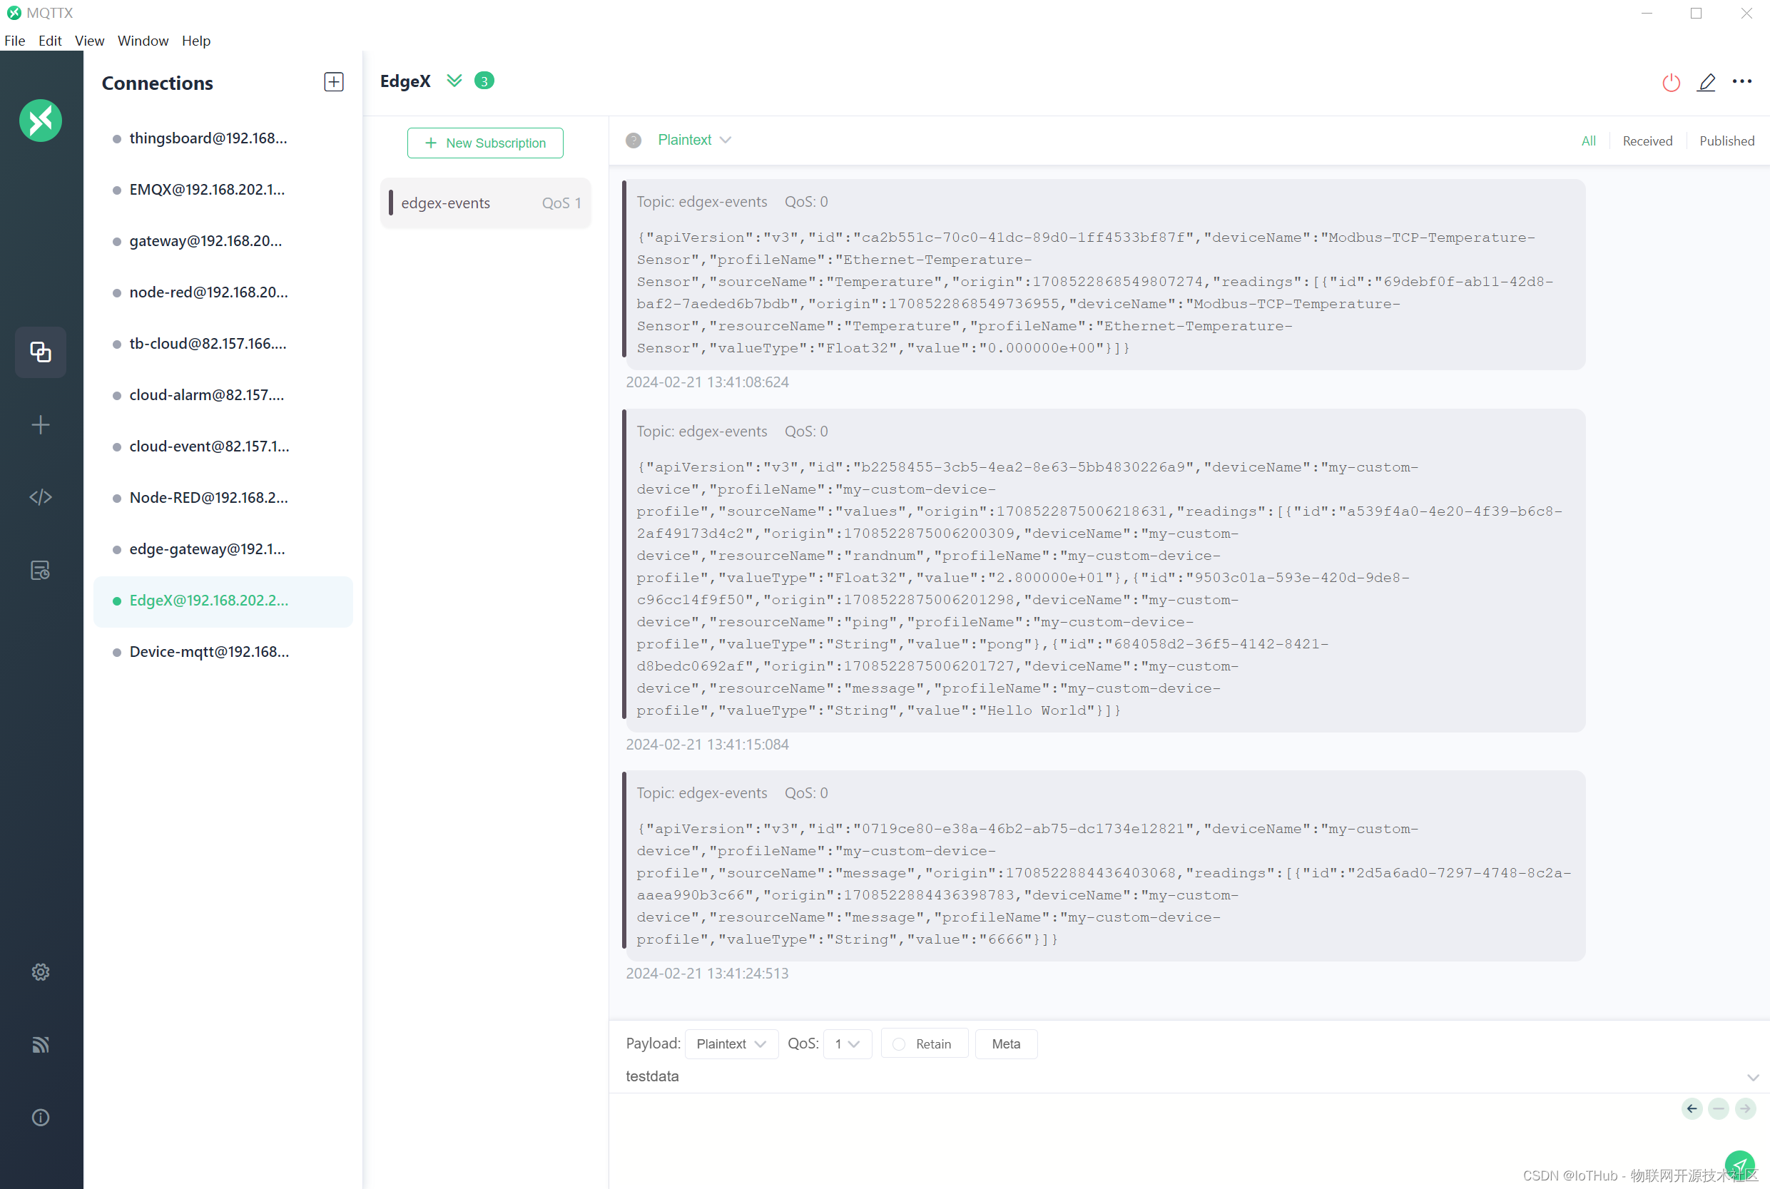The image size is (1770, 1189).
Task: Select connection node-red@192.168.20...
Action: 223,292
